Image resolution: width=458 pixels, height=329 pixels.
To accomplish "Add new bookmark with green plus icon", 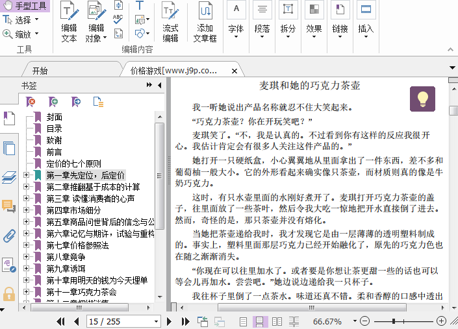I will [x=54, y=101].
